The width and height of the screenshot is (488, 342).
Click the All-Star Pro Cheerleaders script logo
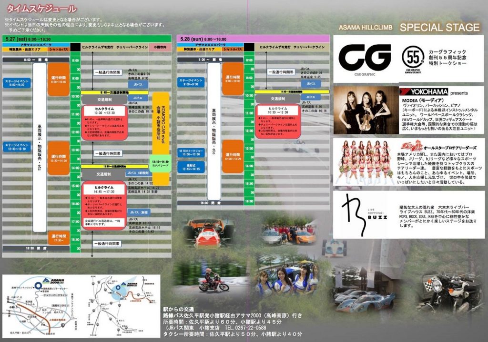coord(411,146)
